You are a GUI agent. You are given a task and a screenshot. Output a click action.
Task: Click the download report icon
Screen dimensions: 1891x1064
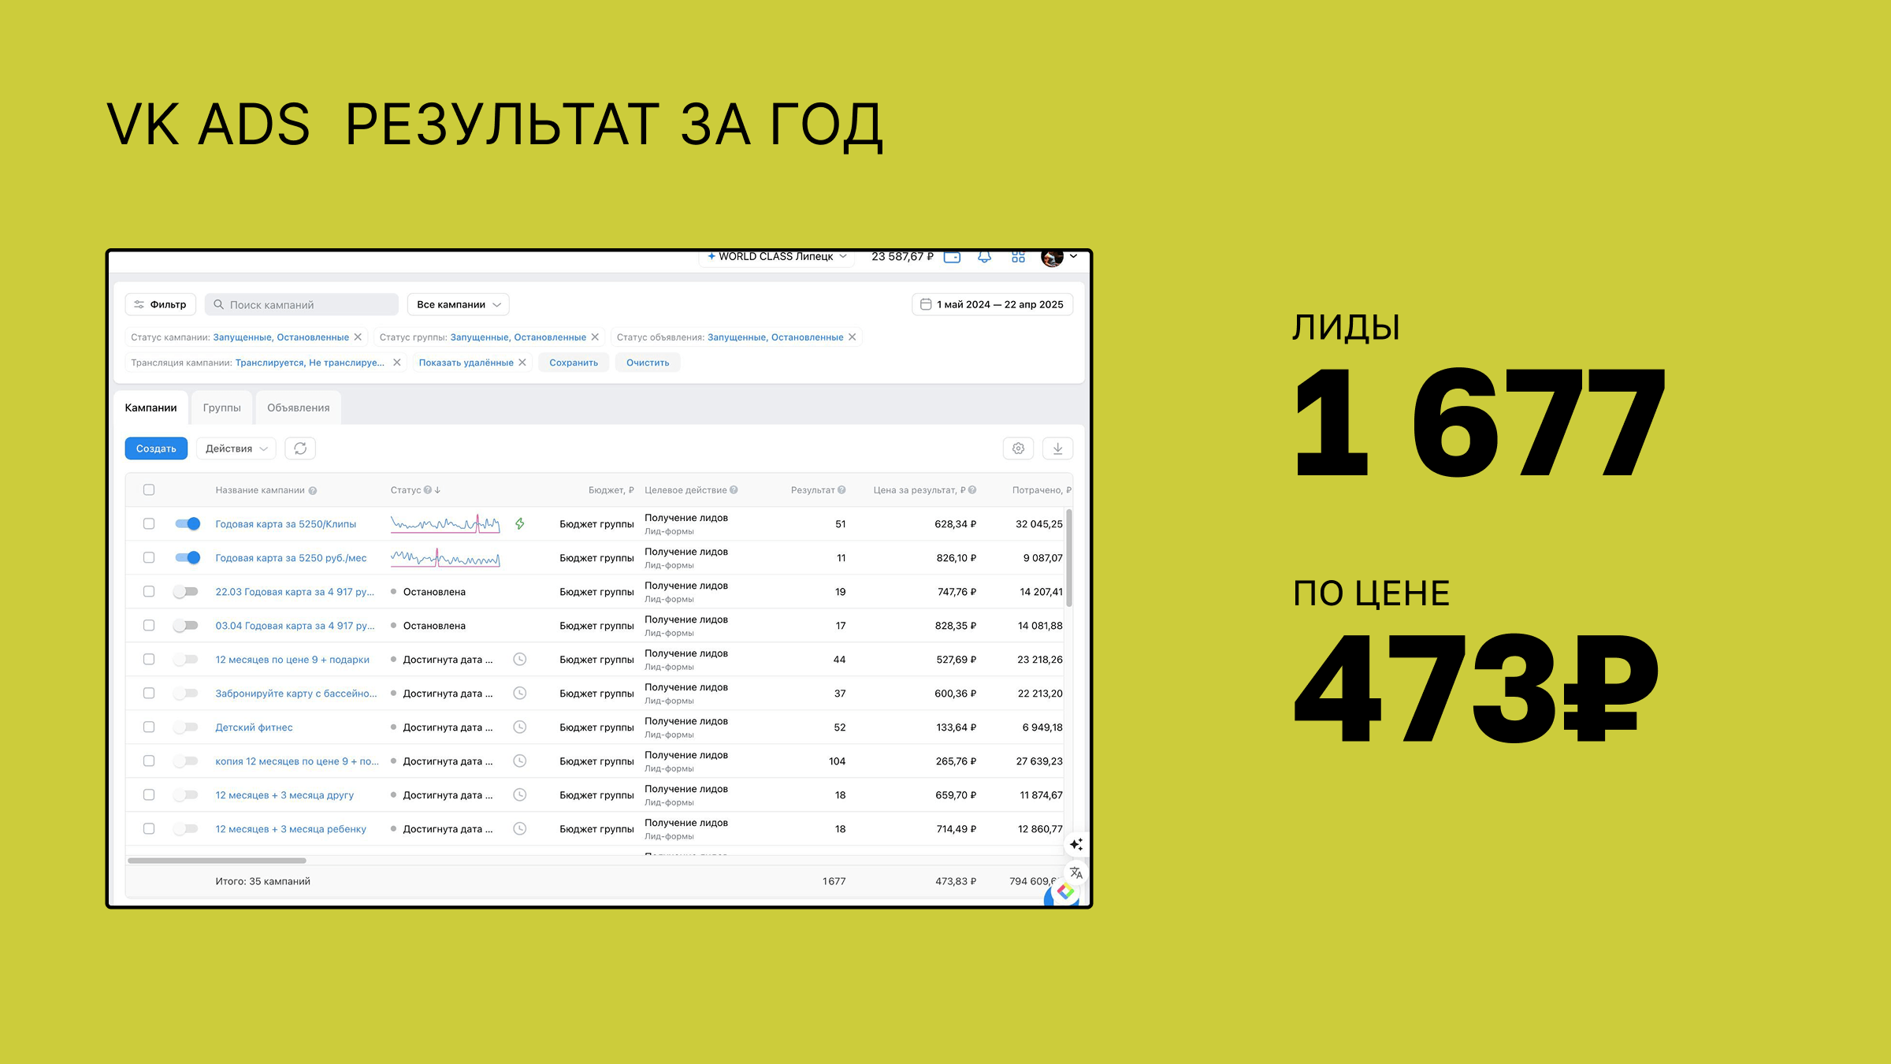pyautogui.click(x=1057, y=448)
